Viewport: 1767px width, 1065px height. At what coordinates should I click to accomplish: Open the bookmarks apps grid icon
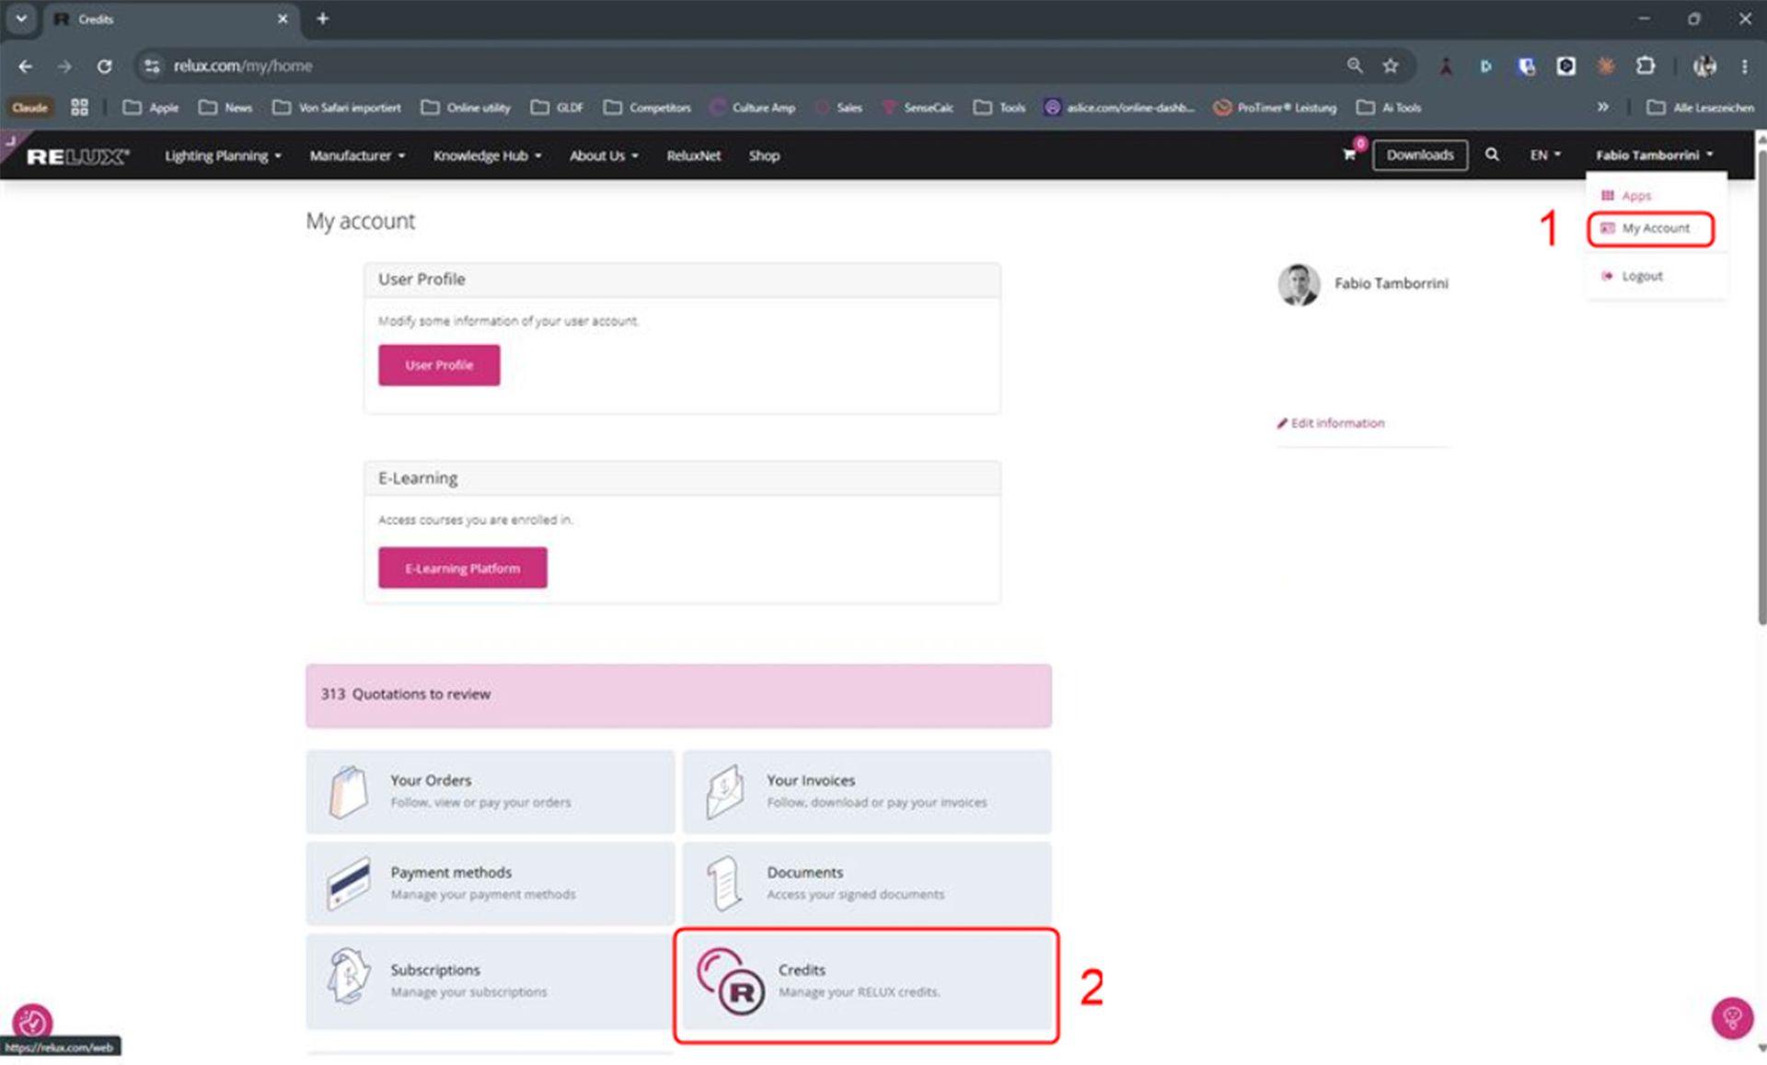[x=80, y=108]
